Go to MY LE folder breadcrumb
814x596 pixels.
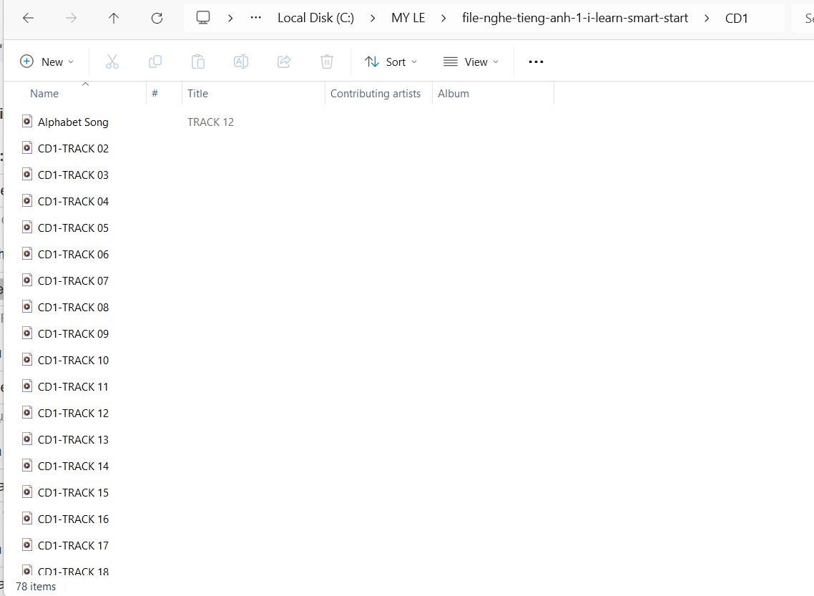pyautogui.click(x=408, y=19)
